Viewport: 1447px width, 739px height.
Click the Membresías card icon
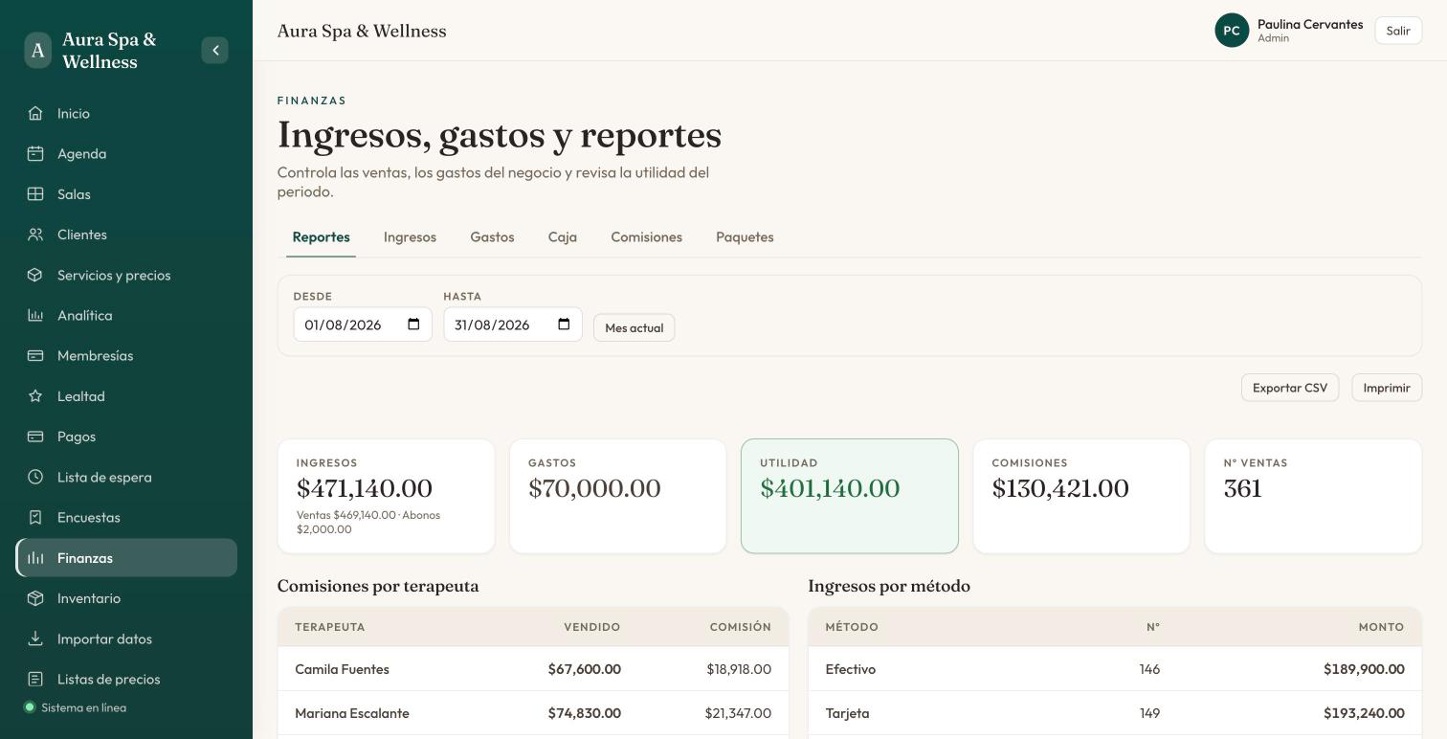(x=35, y=355)
